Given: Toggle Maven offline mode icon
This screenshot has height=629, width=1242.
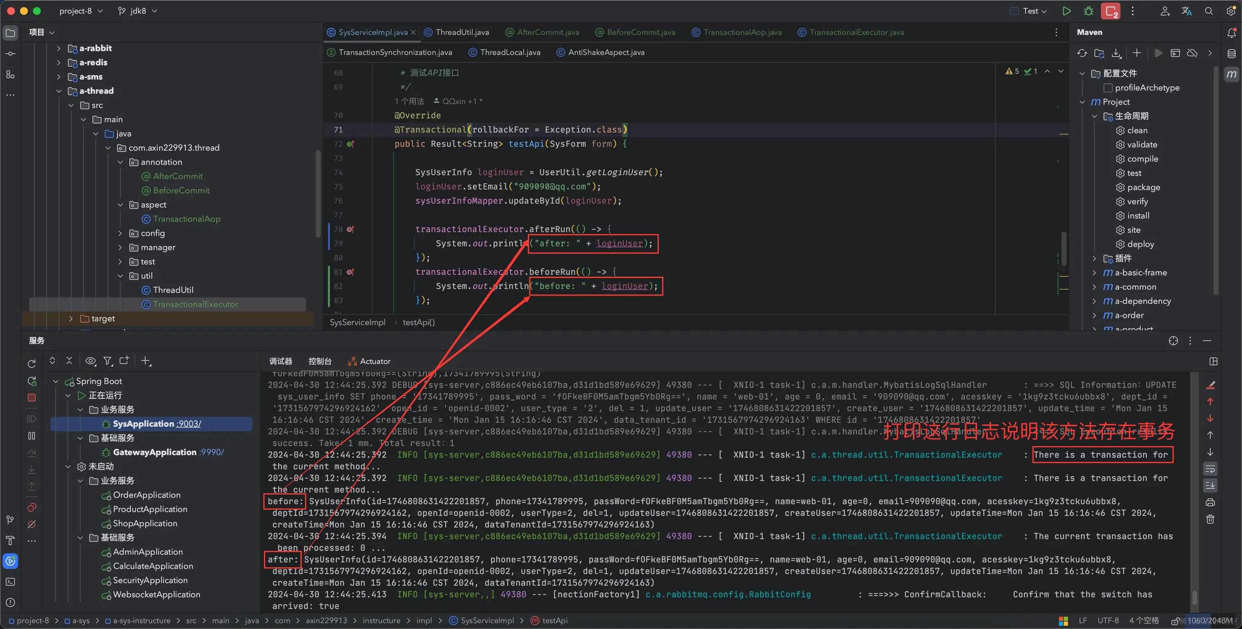Looking at the screenshot, I should pos(1192,53).
